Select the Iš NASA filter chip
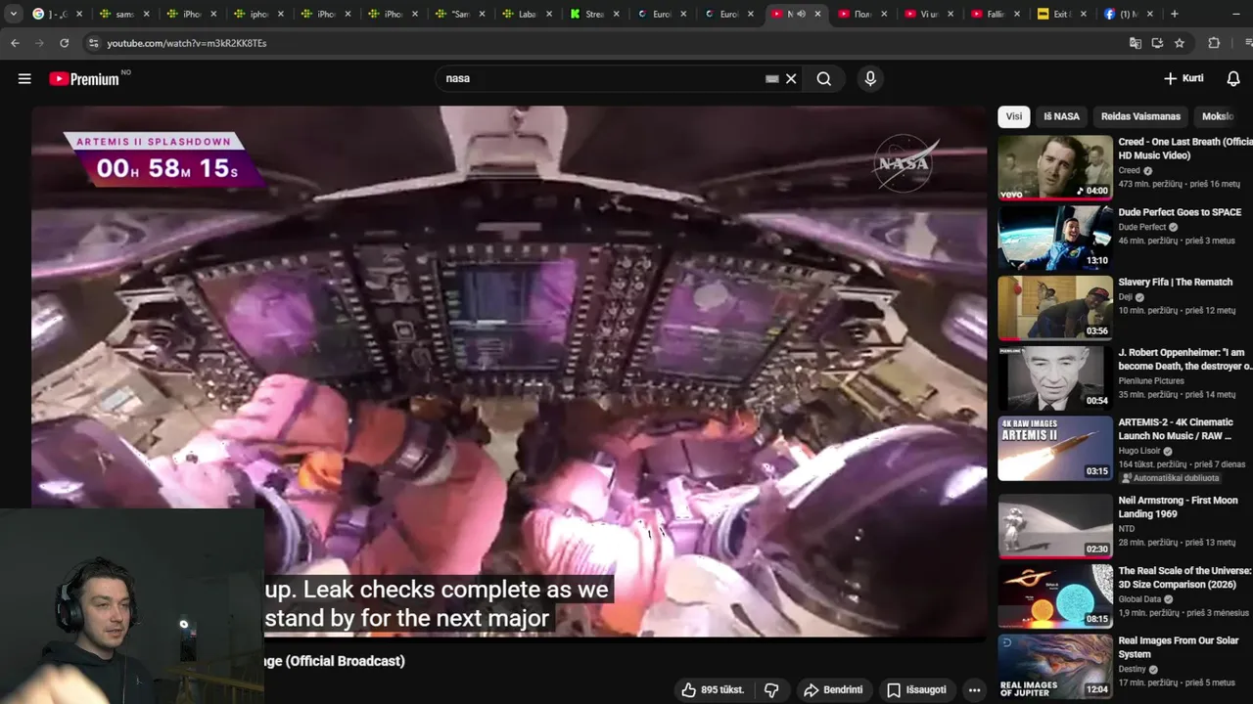Viewport: 1253px width, 704px height. tap(1061, 116)
